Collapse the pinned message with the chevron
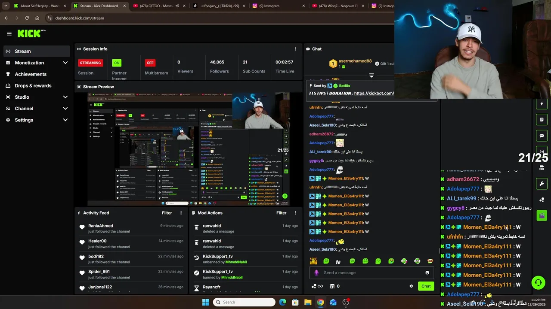 (371, 75)
